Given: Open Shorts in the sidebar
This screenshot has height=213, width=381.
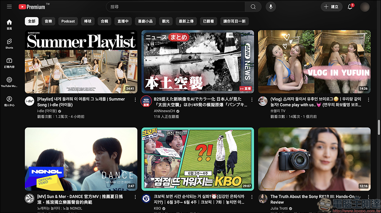Looking at the screenshot, I should (x=9, y=44).
